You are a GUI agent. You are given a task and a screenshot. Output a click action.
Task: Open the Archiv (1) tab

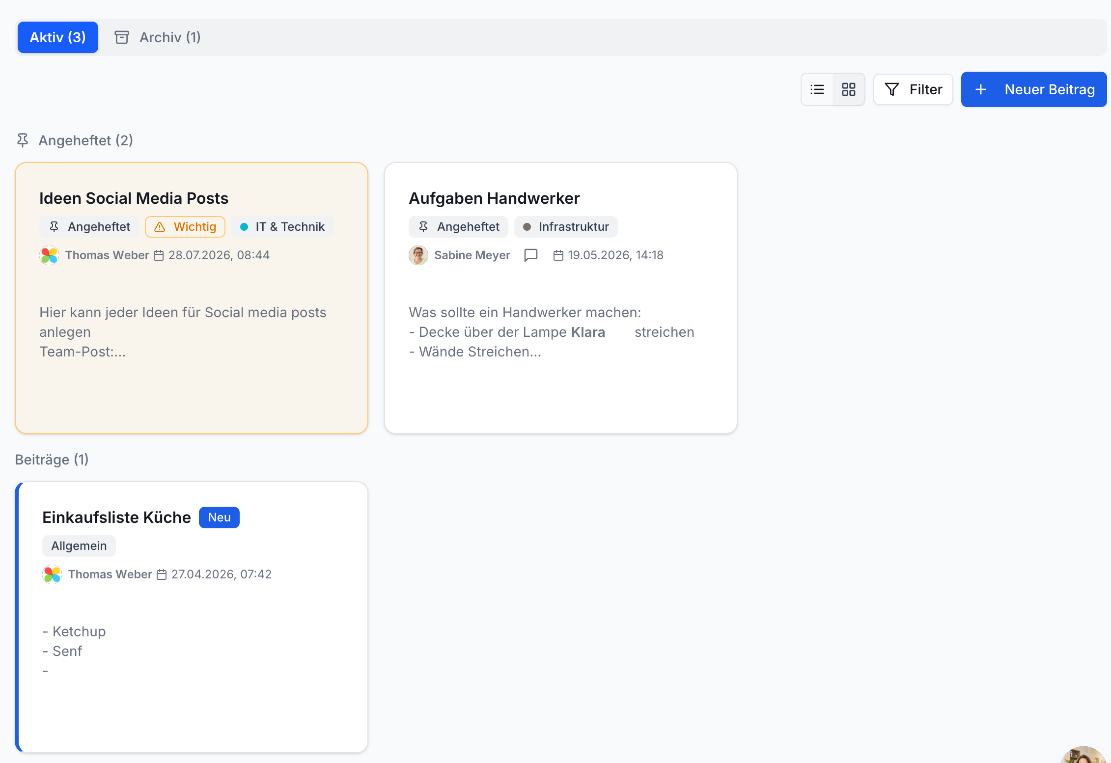158,37
